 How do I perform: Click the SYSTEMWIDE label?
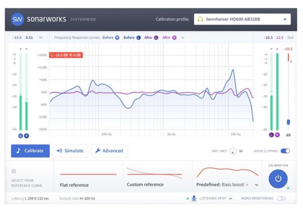(83, 19)
